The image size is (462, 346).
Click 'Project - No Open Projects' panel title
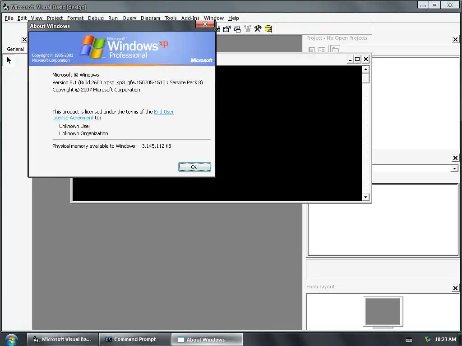(x=337, y=38)
